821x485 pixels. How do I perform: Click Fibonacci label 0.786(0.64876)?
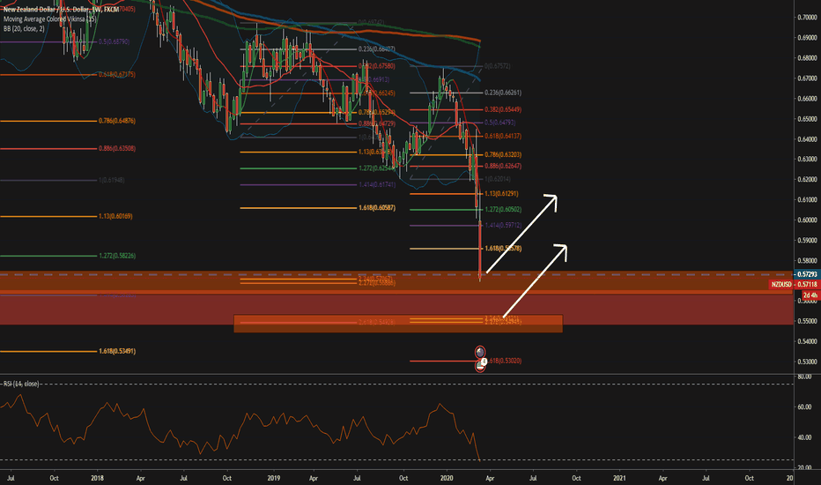[117, 121]
